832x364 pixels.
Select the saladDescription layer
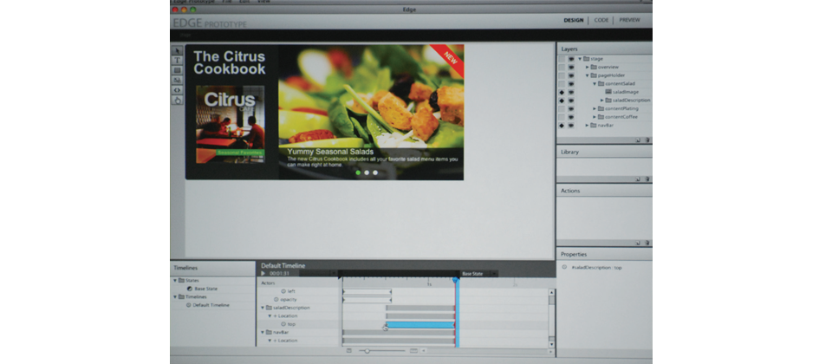click(x=632, y=101)
